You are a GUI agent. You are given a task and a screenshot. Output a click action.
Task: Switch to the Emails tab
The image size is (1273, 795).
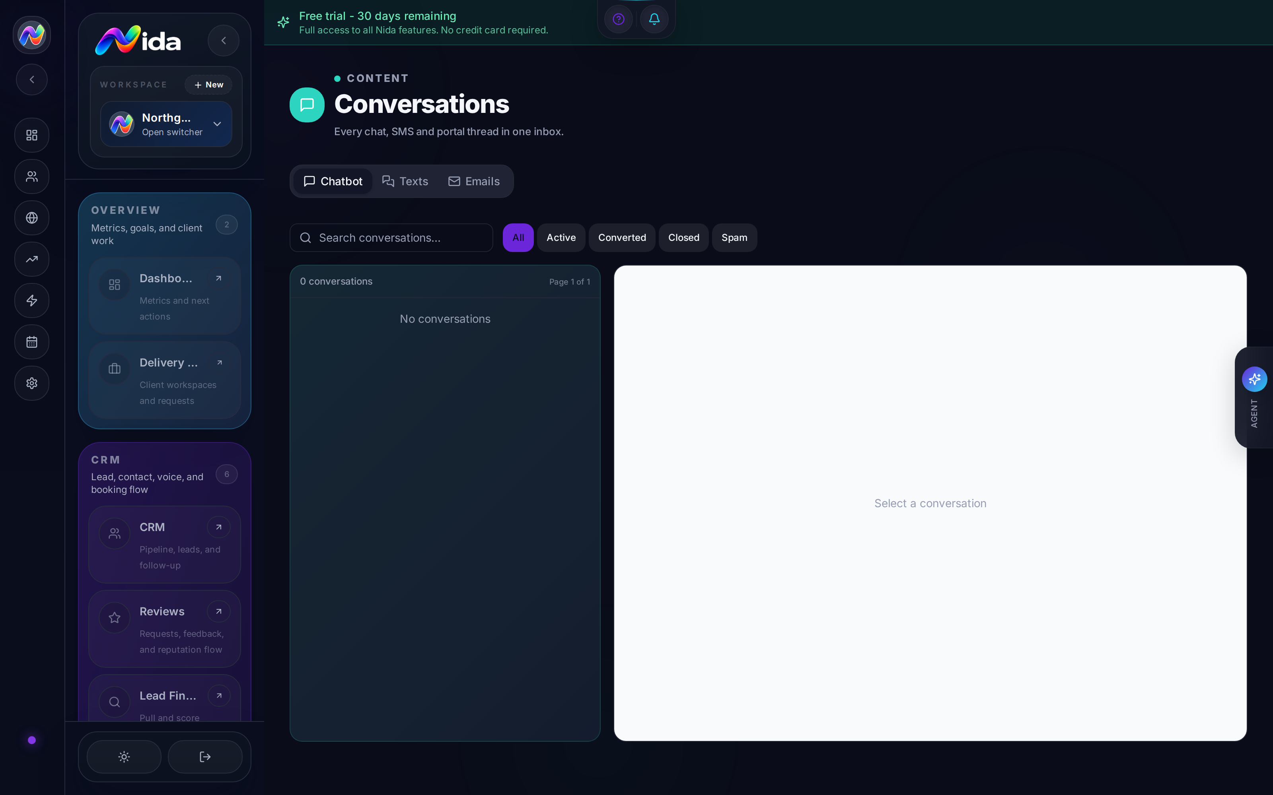tap(474, 181)
